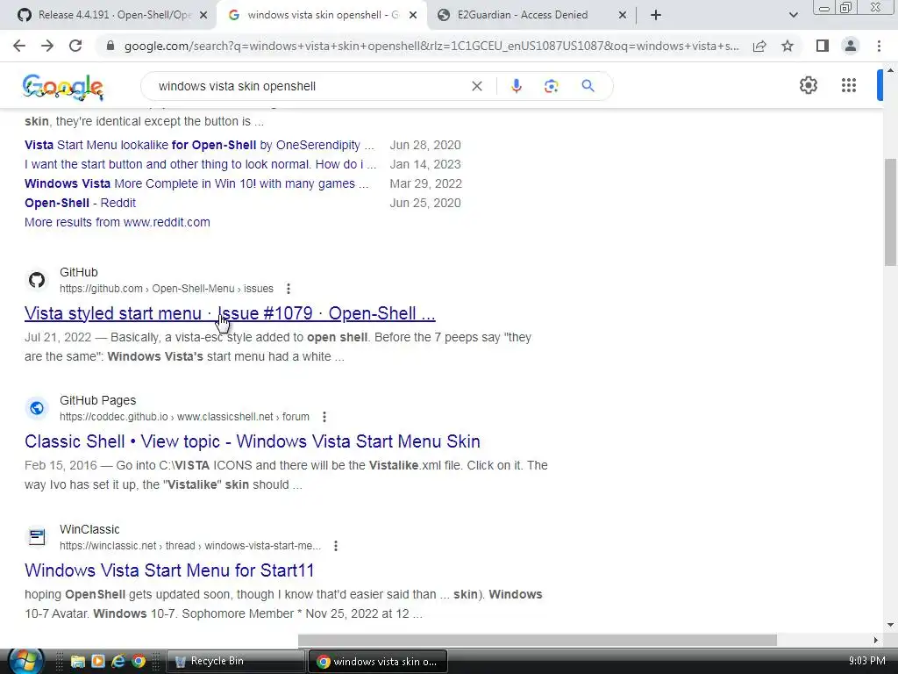The image size is (898, 674).
Task: Click the winclassic.net thread URL
Action: [190, 546]
